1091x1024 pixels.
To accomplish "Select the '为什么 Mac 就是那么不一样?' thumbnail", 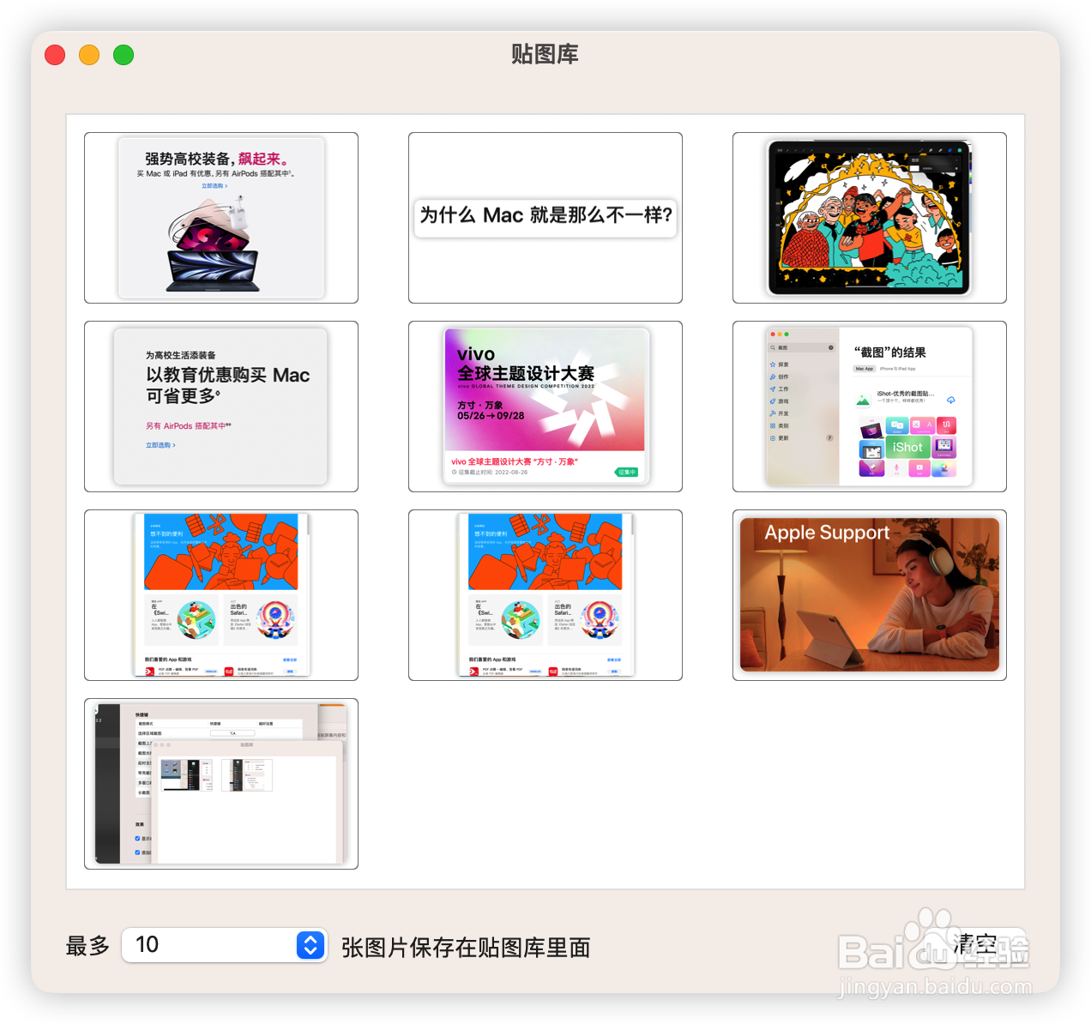I will point(545,218).
